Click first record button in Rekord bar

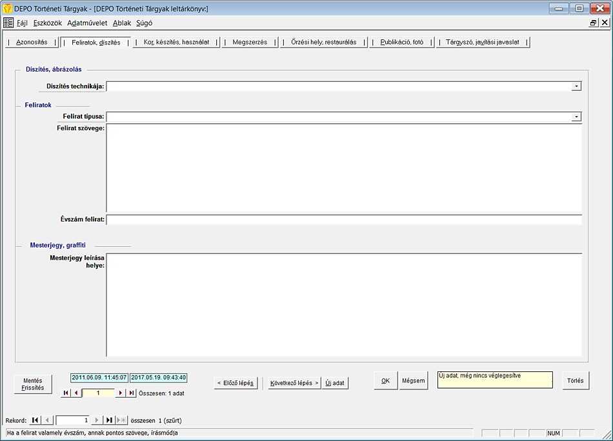point(35,420)
